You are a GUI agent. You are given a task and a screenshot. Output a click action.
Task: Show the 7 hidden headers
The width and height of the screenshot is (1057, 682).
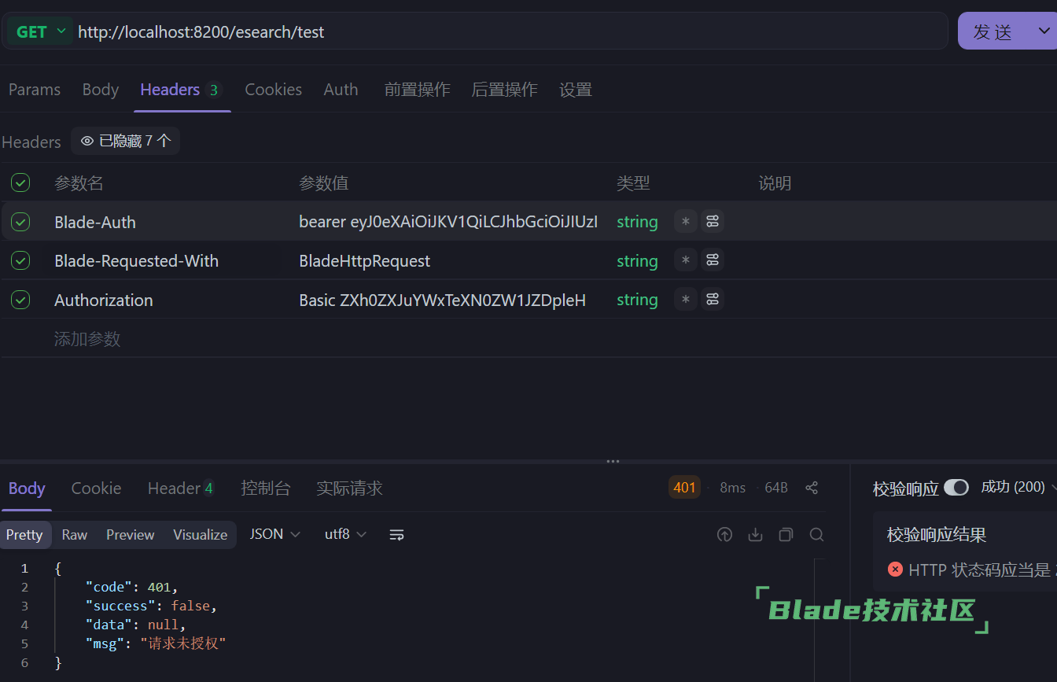(x=126, y=142)
